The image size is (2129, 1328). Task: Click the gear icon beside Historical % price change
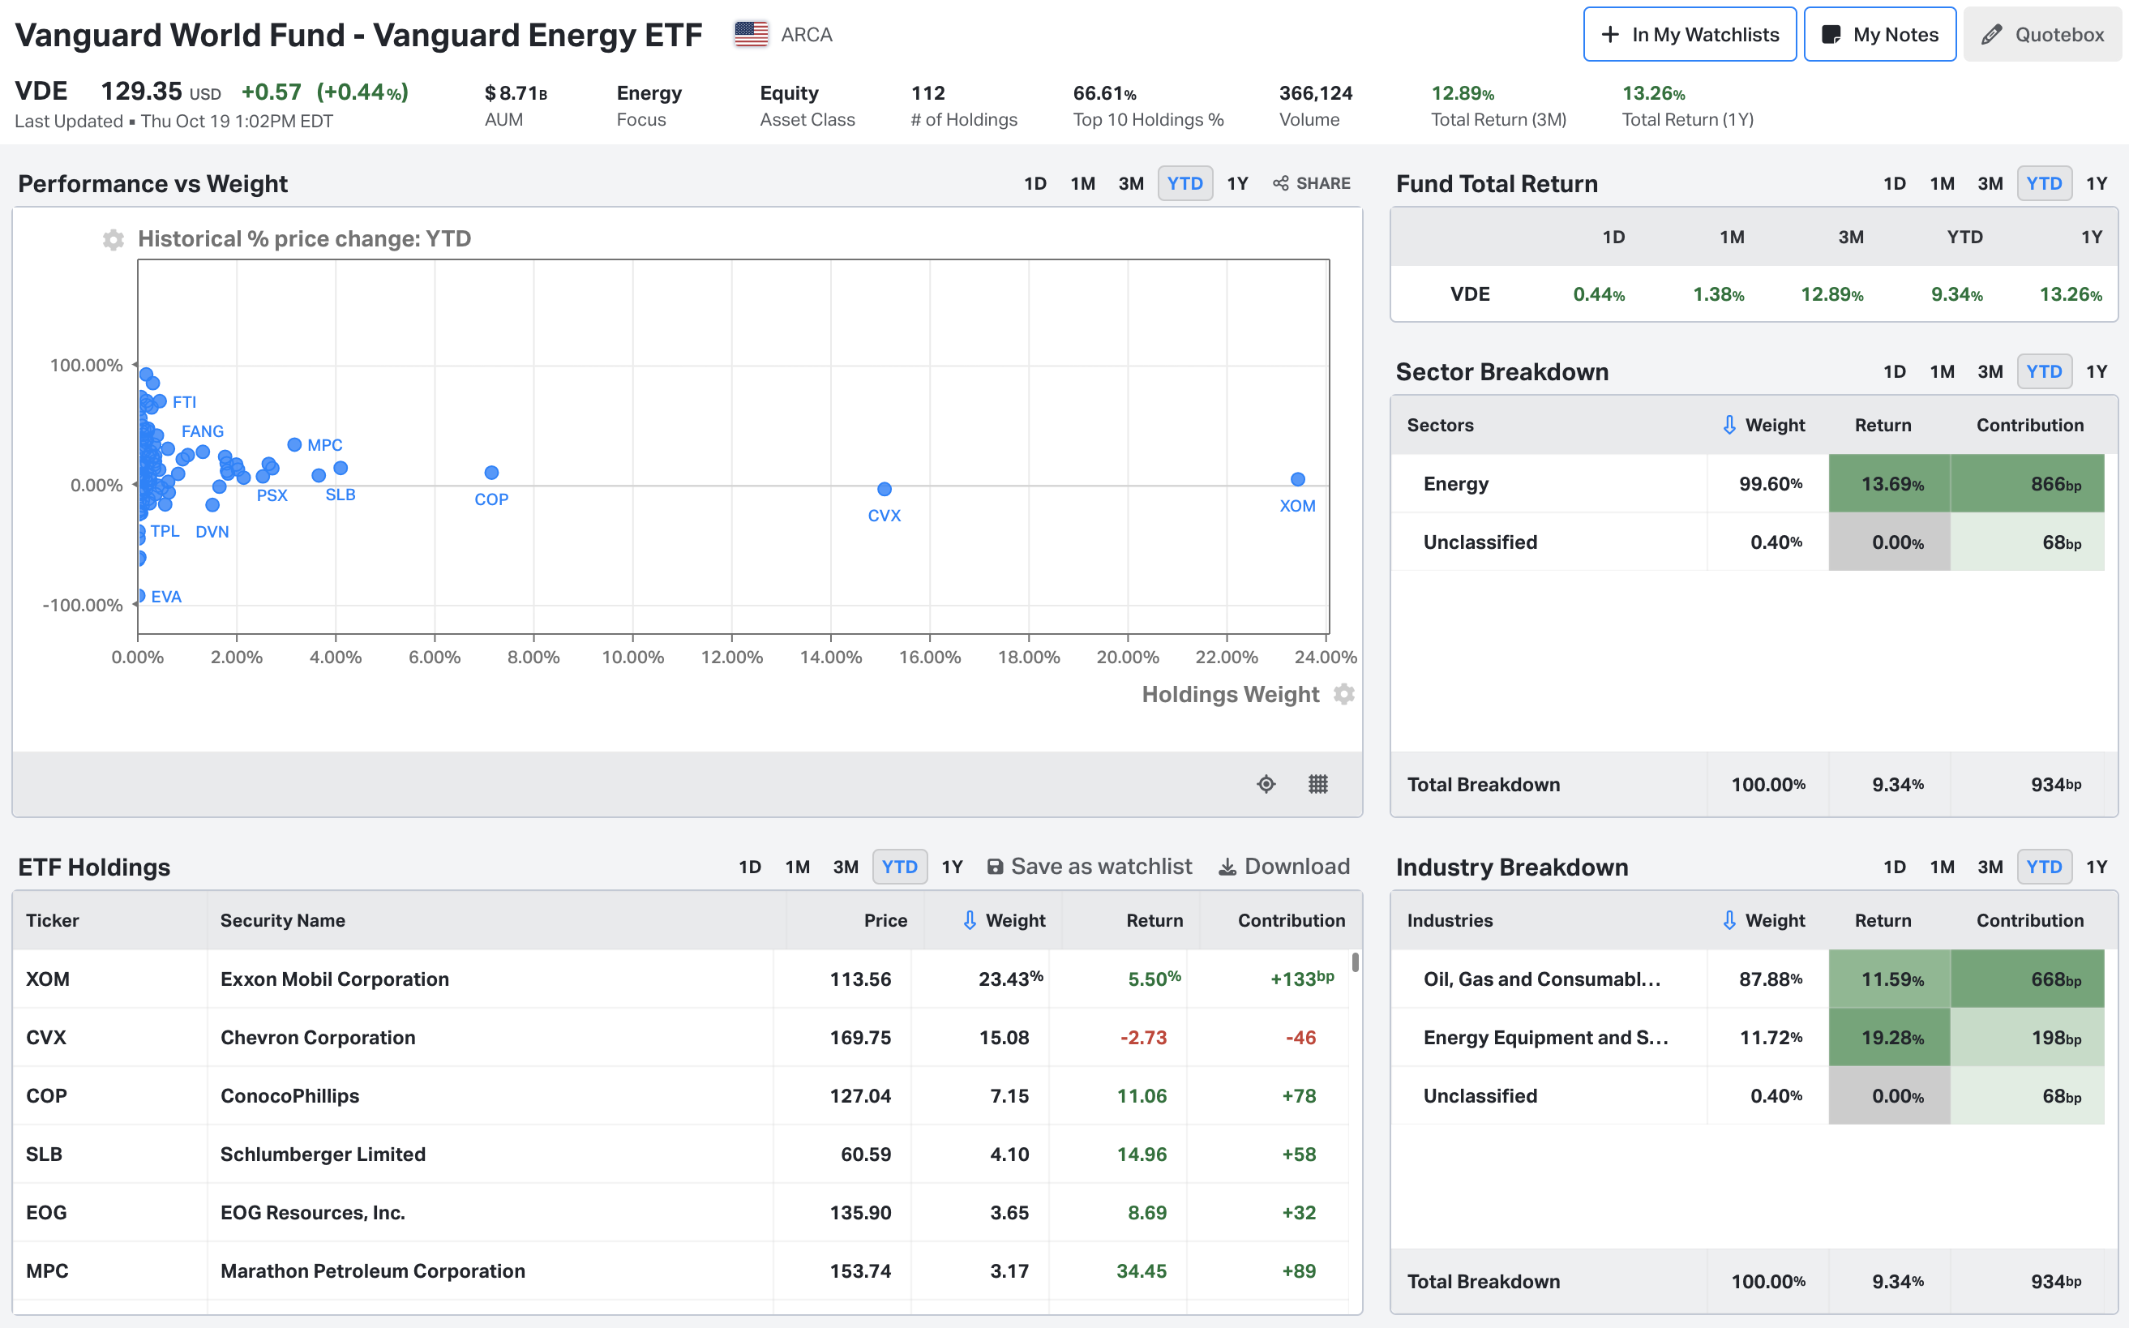[x=114, y=239]
